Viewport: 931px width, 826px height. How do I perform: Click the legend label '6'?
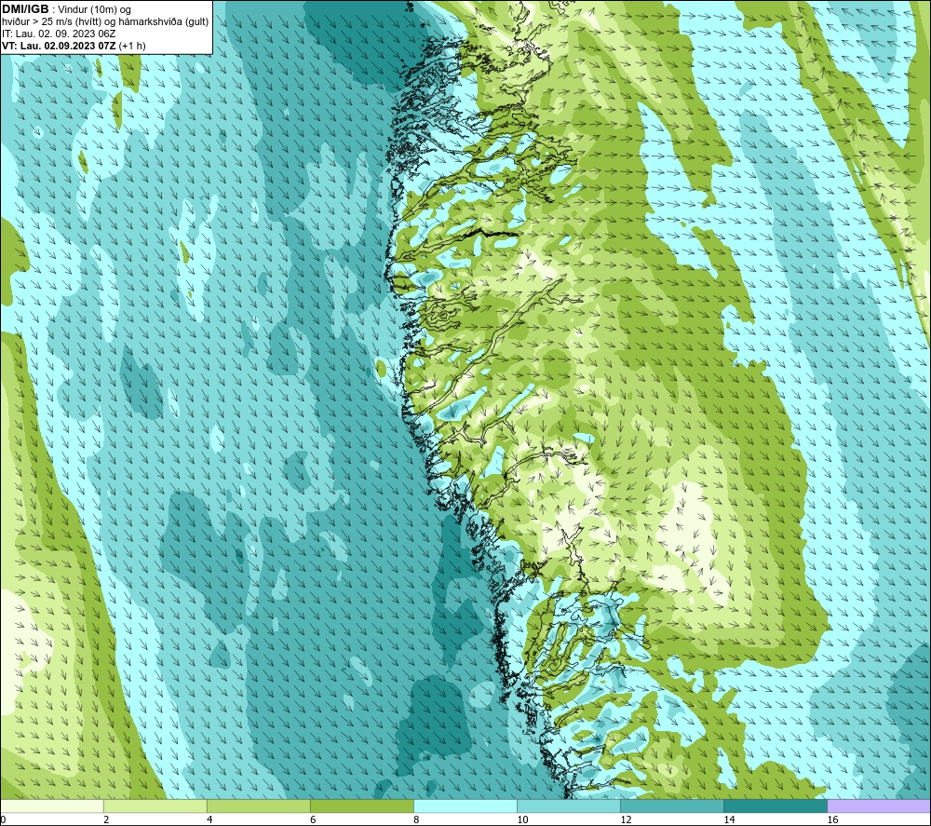(313, 819)
